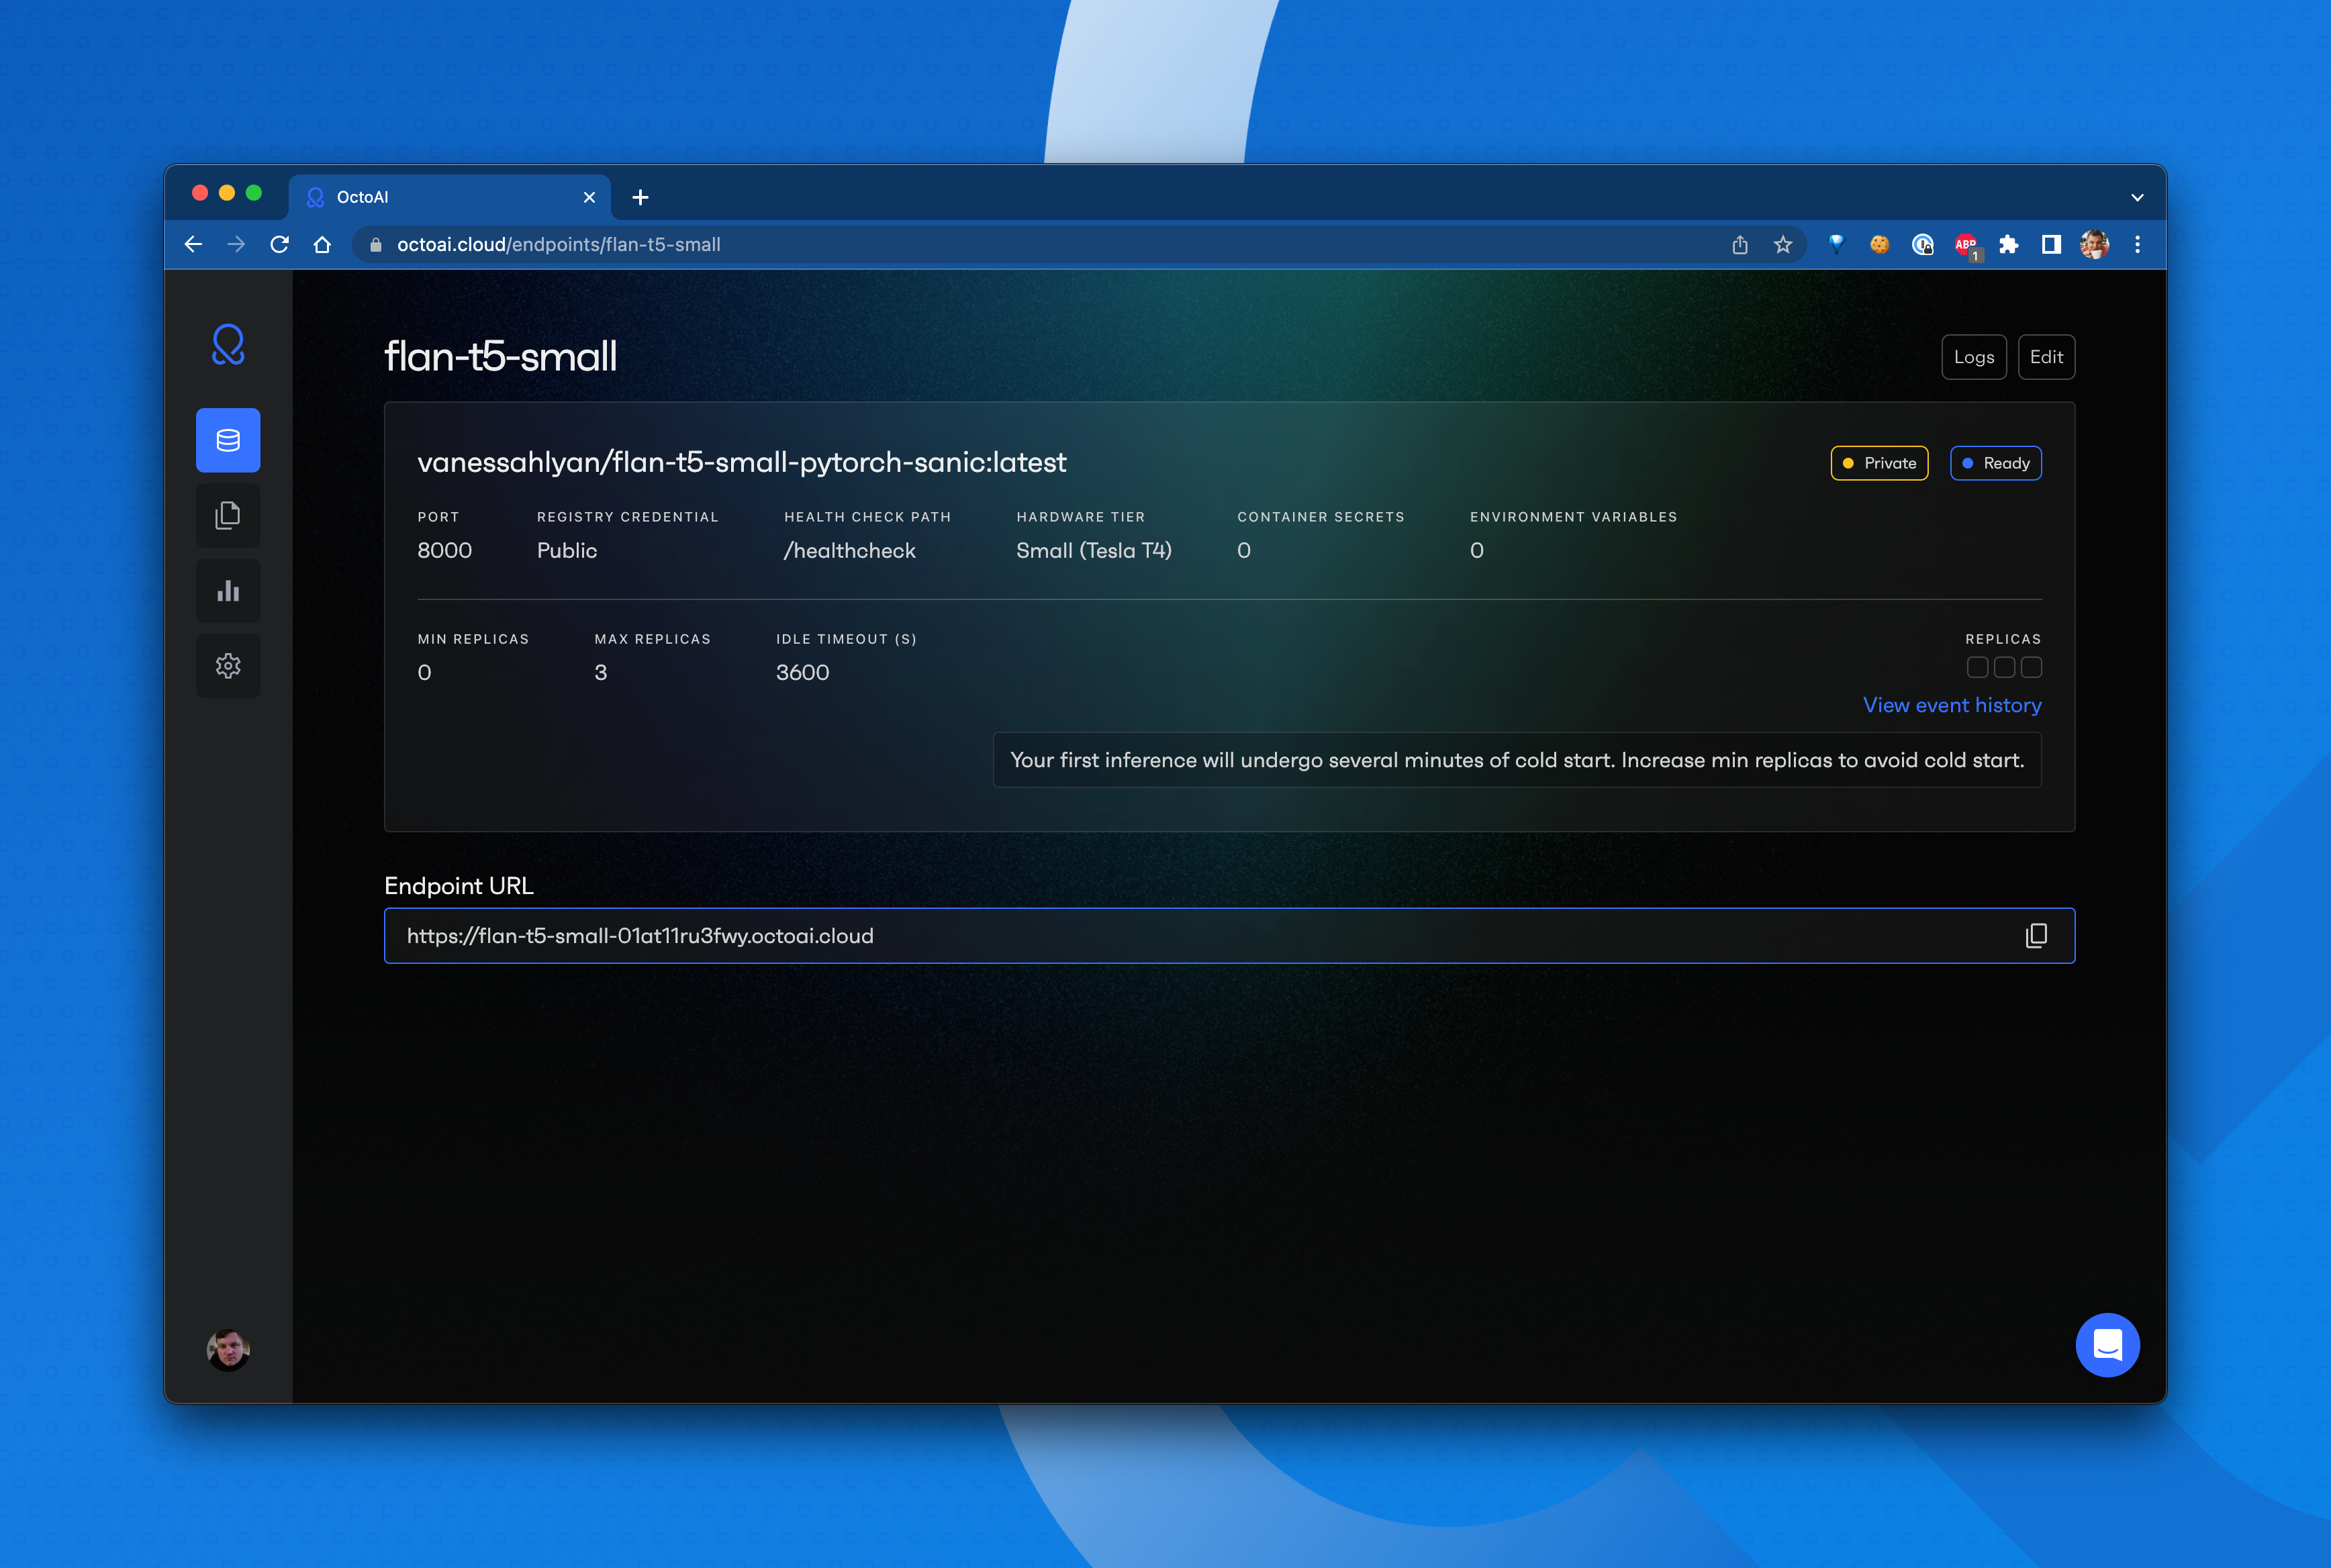
Task: Open Chrome's three-dot menu
Action: (x=2137, y=245)
